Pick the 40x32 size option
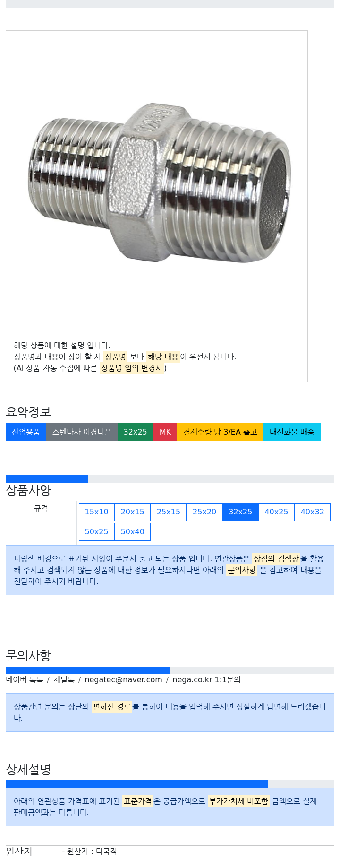This screenshot has width=340, height=861. pos(313,512)
